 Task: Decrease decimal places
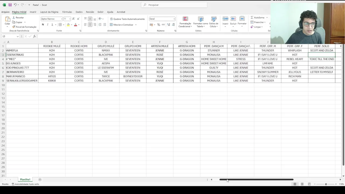click(173, 25)
